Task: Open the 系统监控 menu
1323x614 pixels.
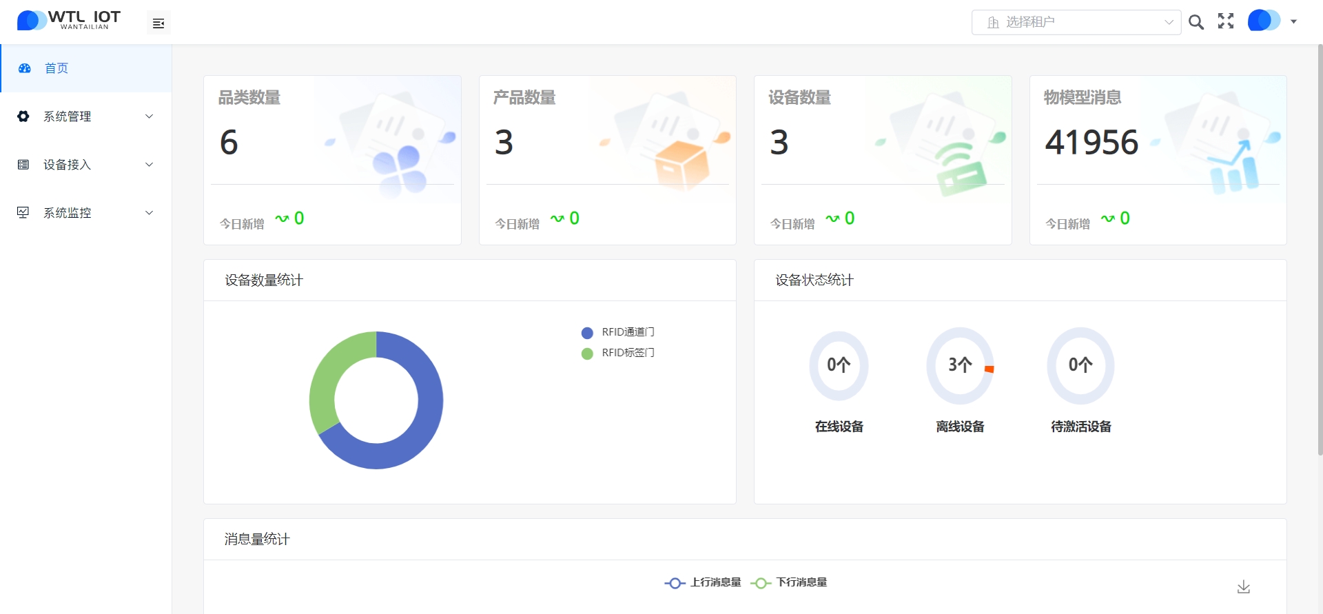Action: tap(86, 213)
